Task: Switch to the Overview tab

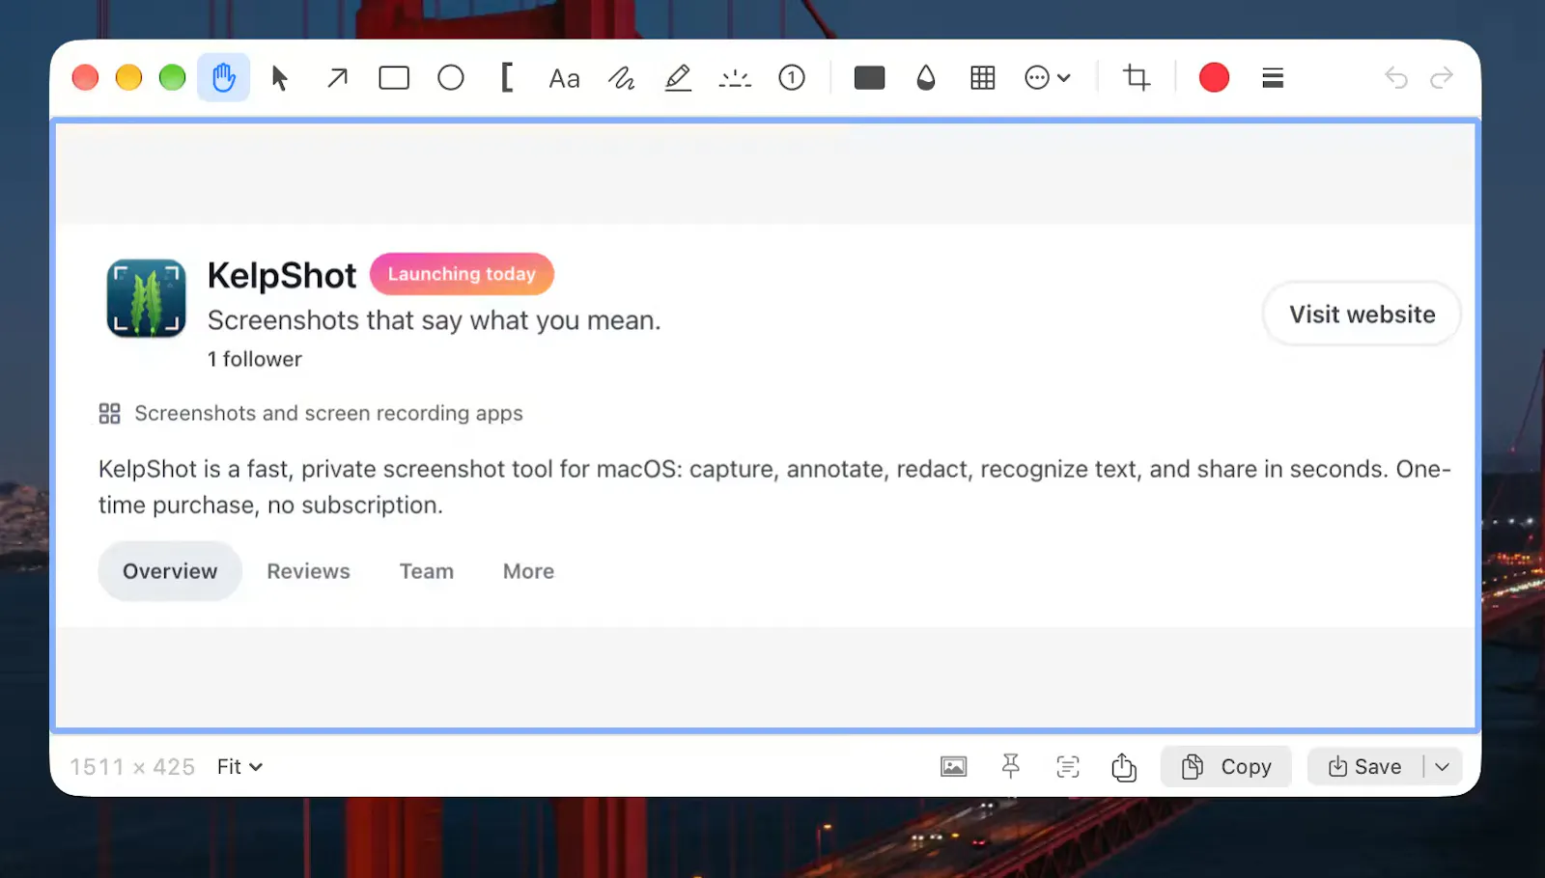Action: click(170, 571)
